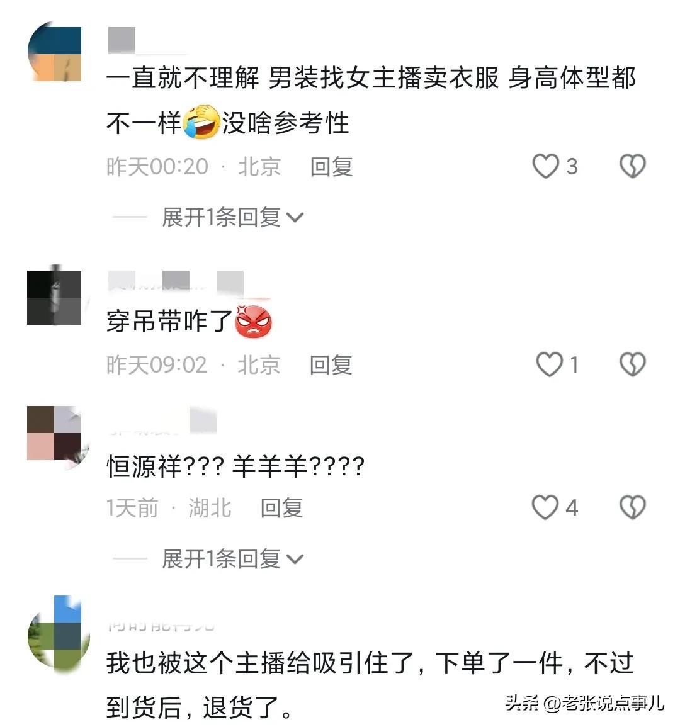
Task: Dislike the 恒源祥 comment with broken heart
Action: pos(633,507)
